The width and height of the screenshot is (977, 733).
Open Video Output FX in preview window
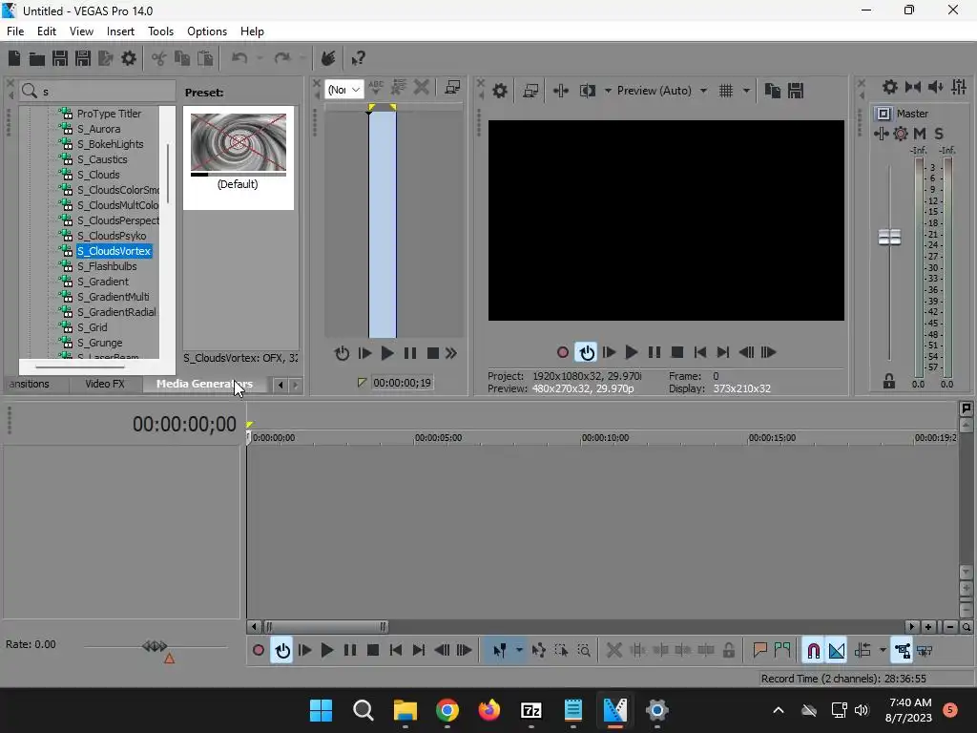click(561, 91)
